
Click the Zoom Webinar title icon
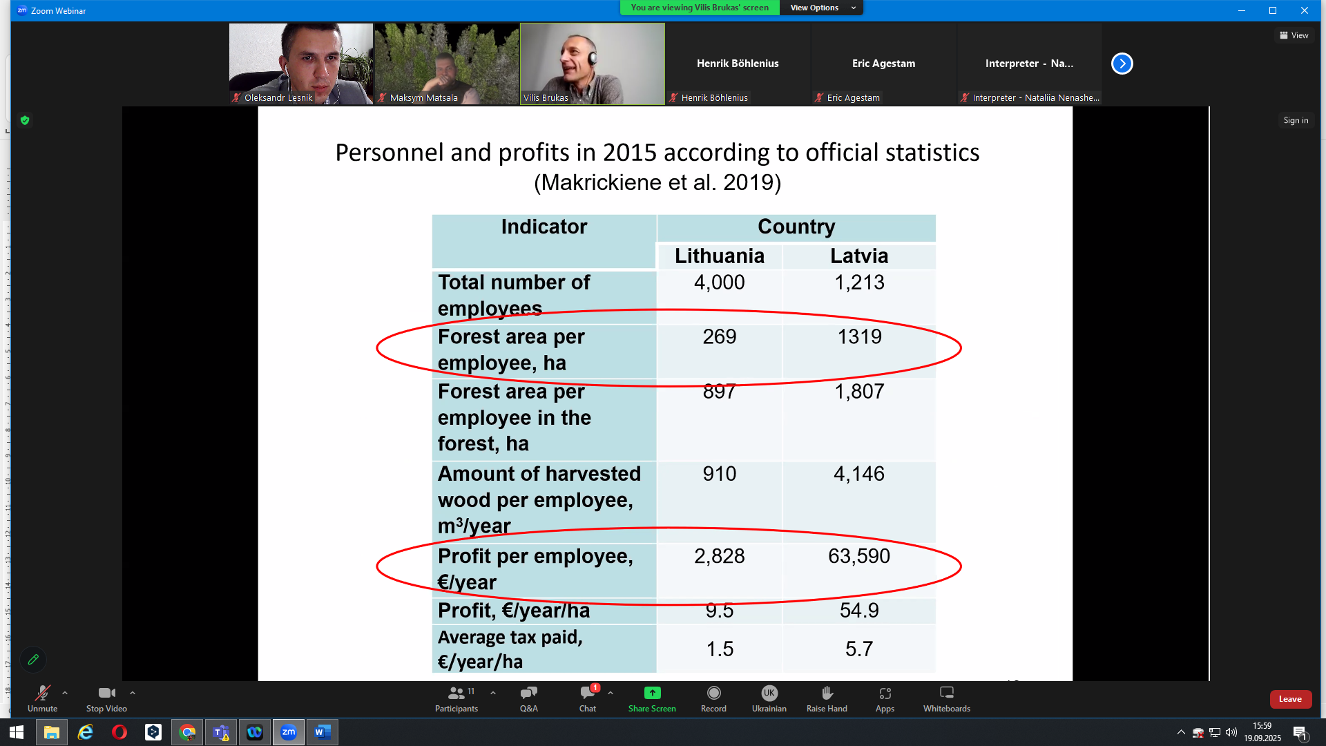click(x=22, y=10)
